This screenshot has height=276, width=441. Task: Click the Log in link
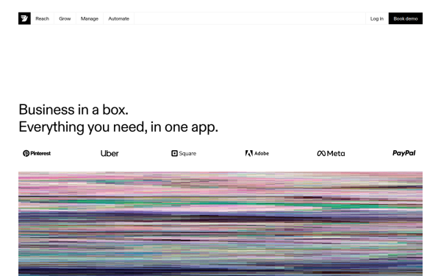click(377, 18)
